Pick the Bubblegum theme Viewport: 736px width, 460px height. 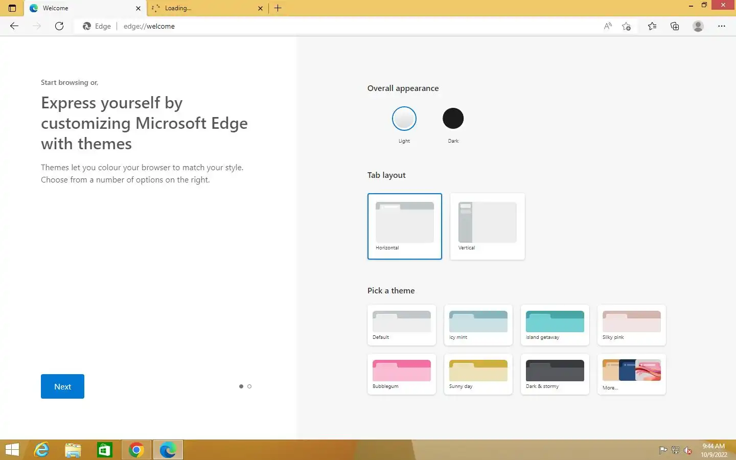pyautogui.click(x=402, y=374)
